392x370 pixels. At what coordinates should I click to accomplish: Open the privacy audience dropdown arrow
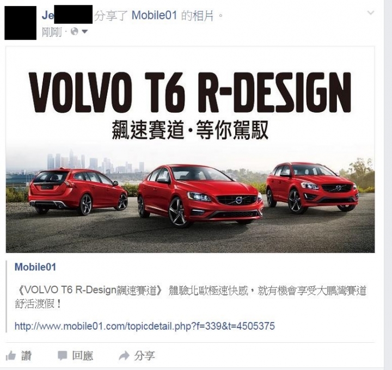coord(85,32)
